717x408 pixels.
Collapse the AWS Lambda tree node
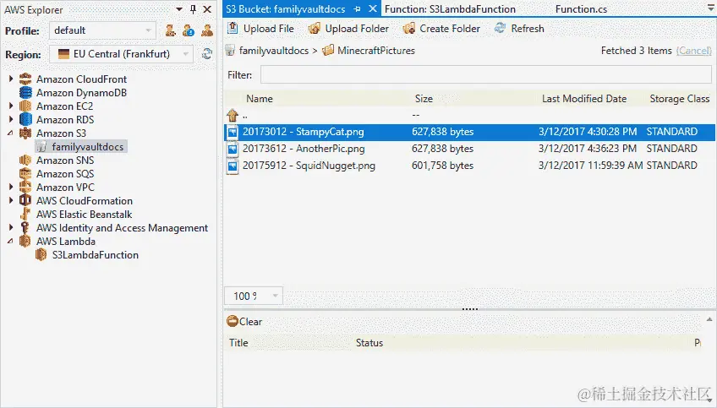10,242
